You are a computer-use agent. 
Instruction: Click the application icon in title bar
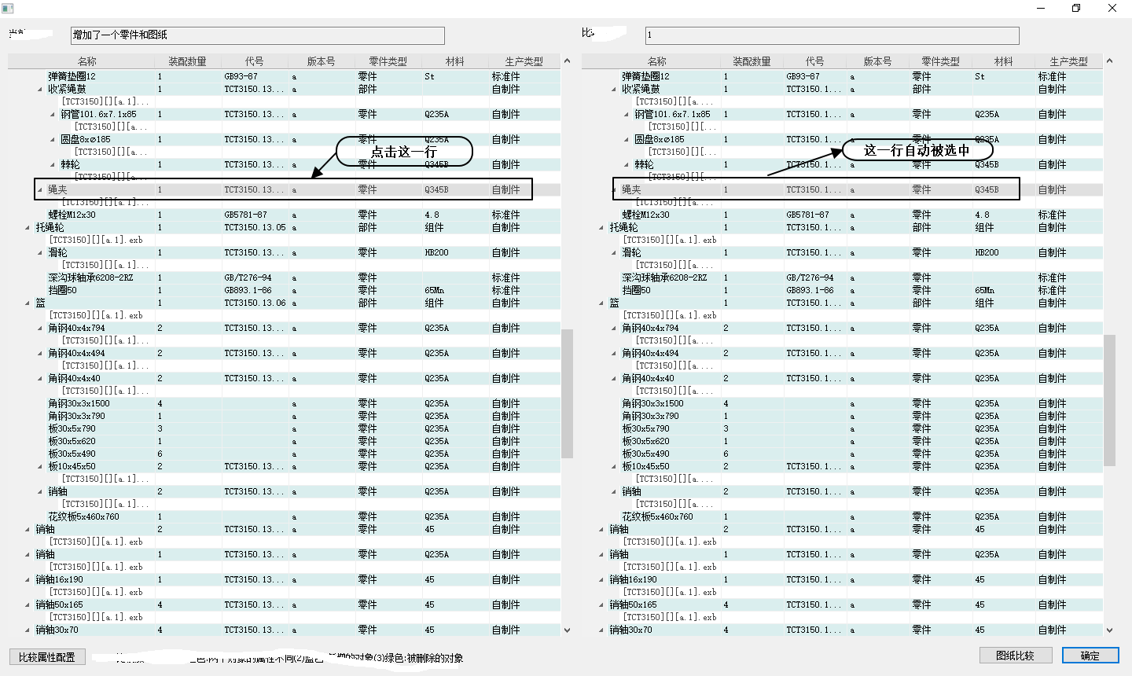[x=8, y=8]
